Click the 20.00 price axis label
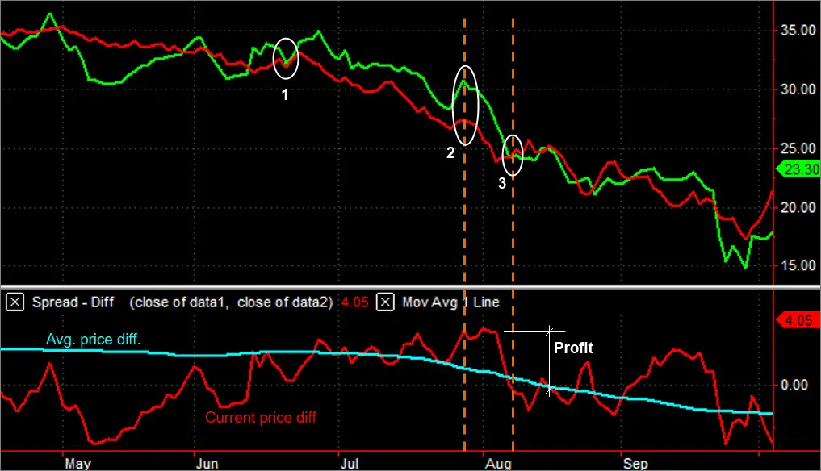Viewport: 821px width, 471px height. (798, 208)
